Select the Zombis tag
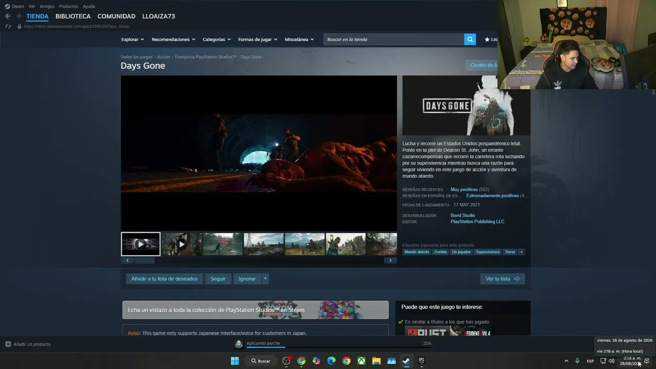 point(441,252)
